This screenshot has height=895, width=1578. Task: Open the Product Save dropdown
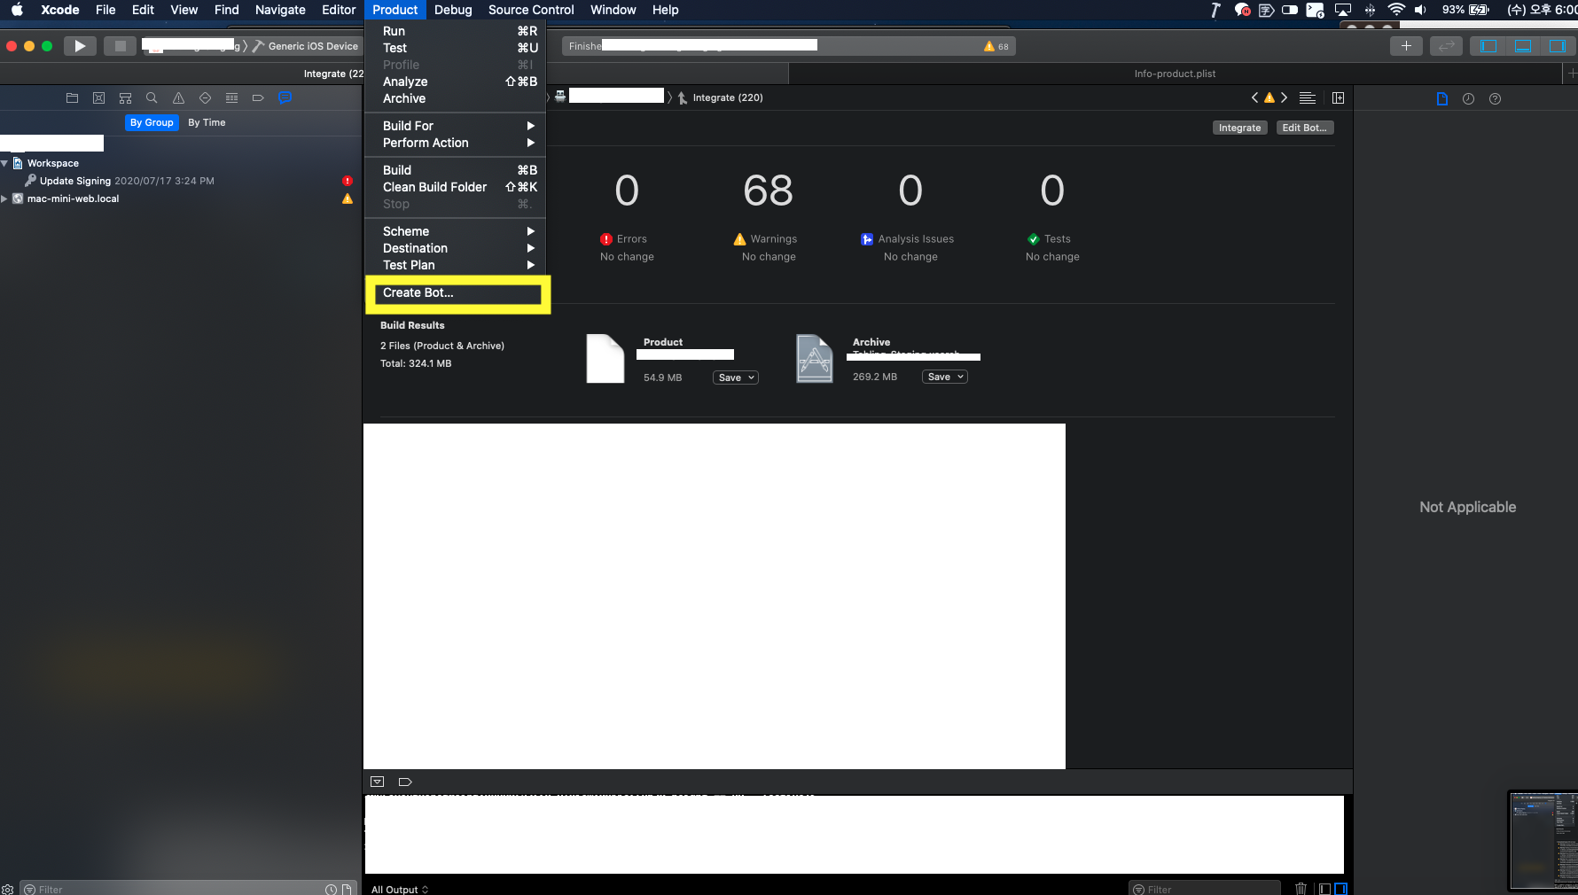pyautogui.click(x=736, y=377)
